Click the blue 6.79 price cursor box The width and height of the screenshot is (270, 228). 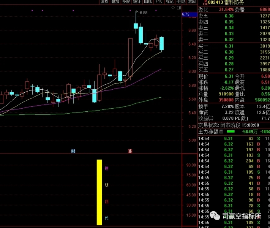coord(189,14)
